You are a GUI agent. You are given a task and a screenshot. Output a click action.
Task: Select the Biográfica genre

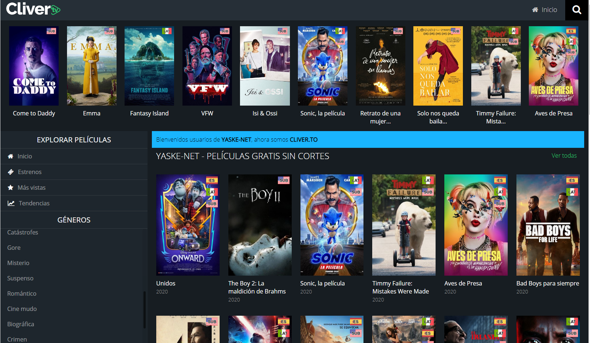(21, 324)
